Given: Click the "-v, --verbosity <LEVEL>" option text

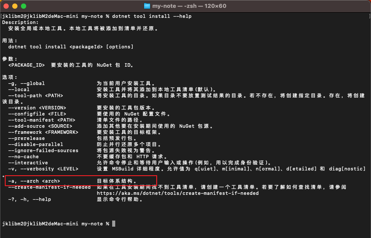Looking at the screenshot, I should point(43,169).
